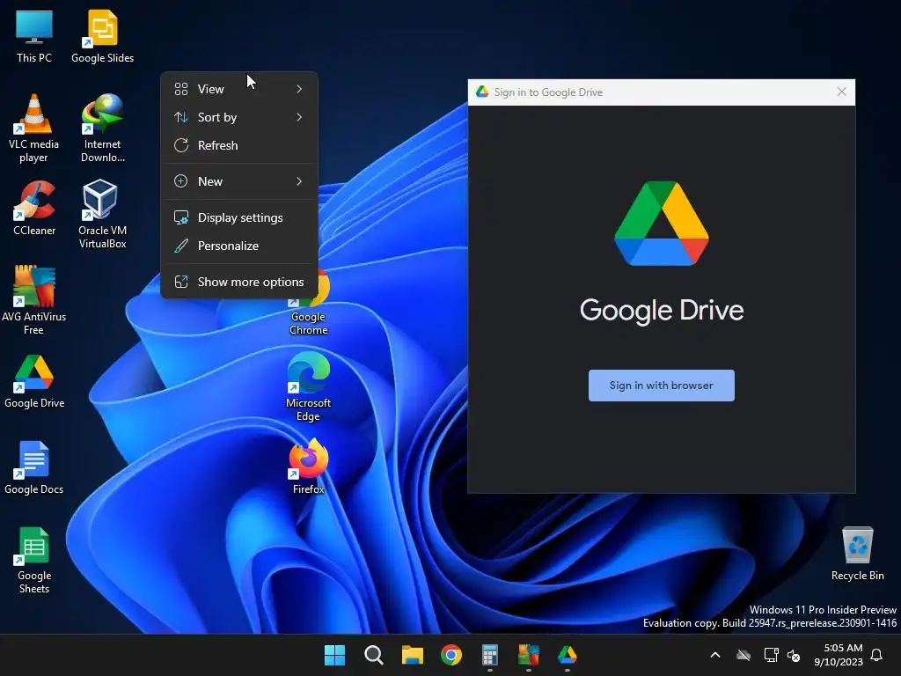
Task: Open the This PC desktop icon
Action: [34, 37]
